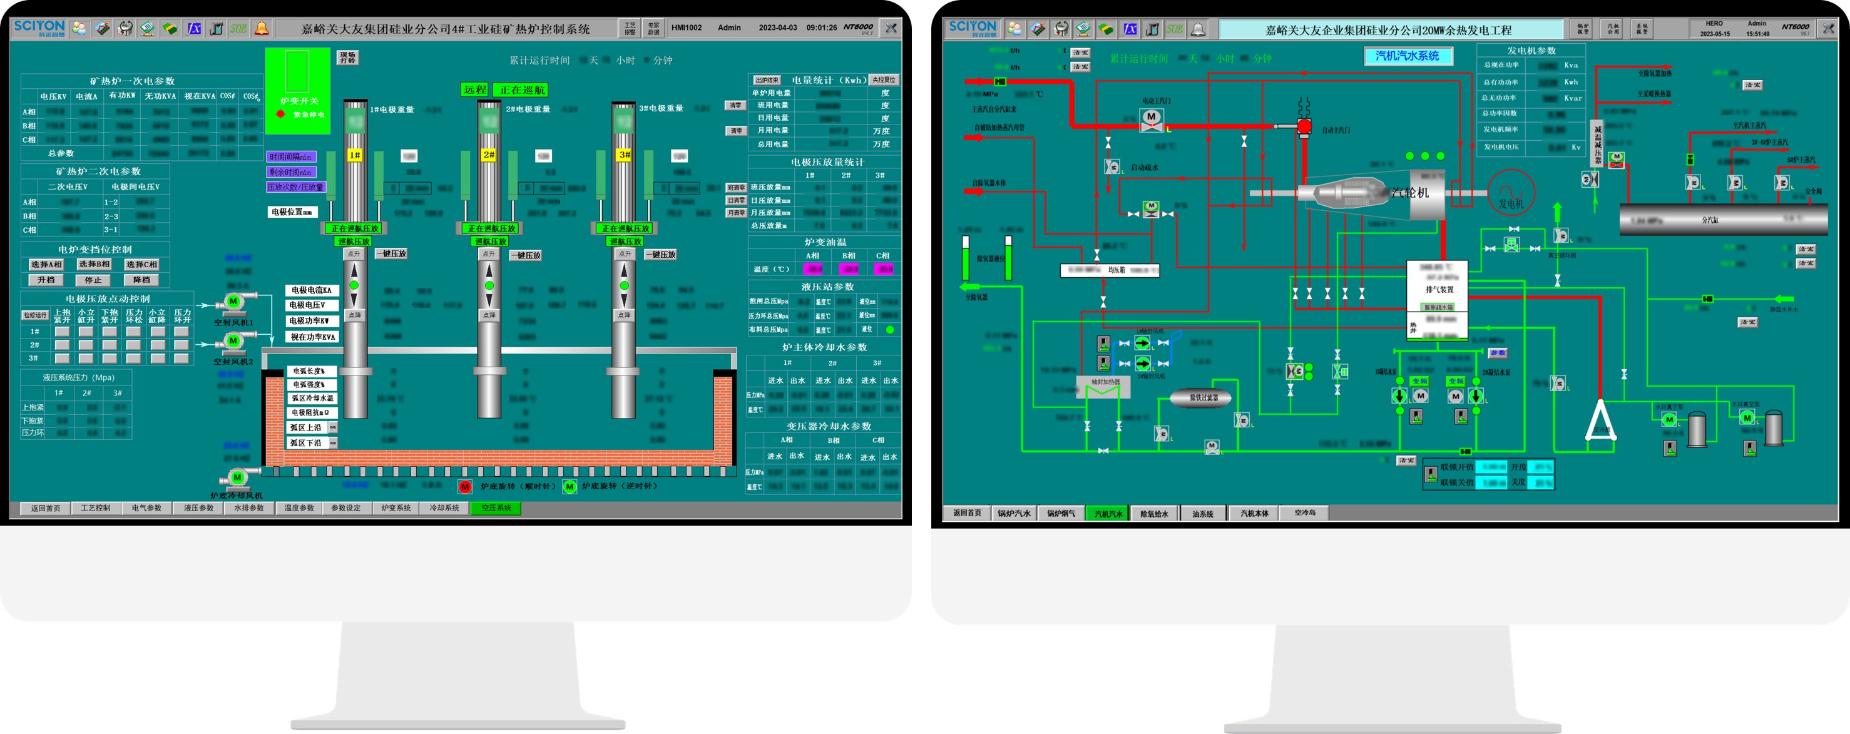Viewport: 1850px width, 734px height.
Task: Click the SOE icon in right screen toolbar
Action: 1175,29
